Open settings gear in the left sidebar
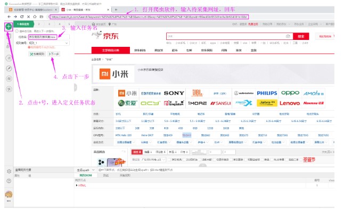The height and width of the screenshot is (215, 344). pos(9,171)
